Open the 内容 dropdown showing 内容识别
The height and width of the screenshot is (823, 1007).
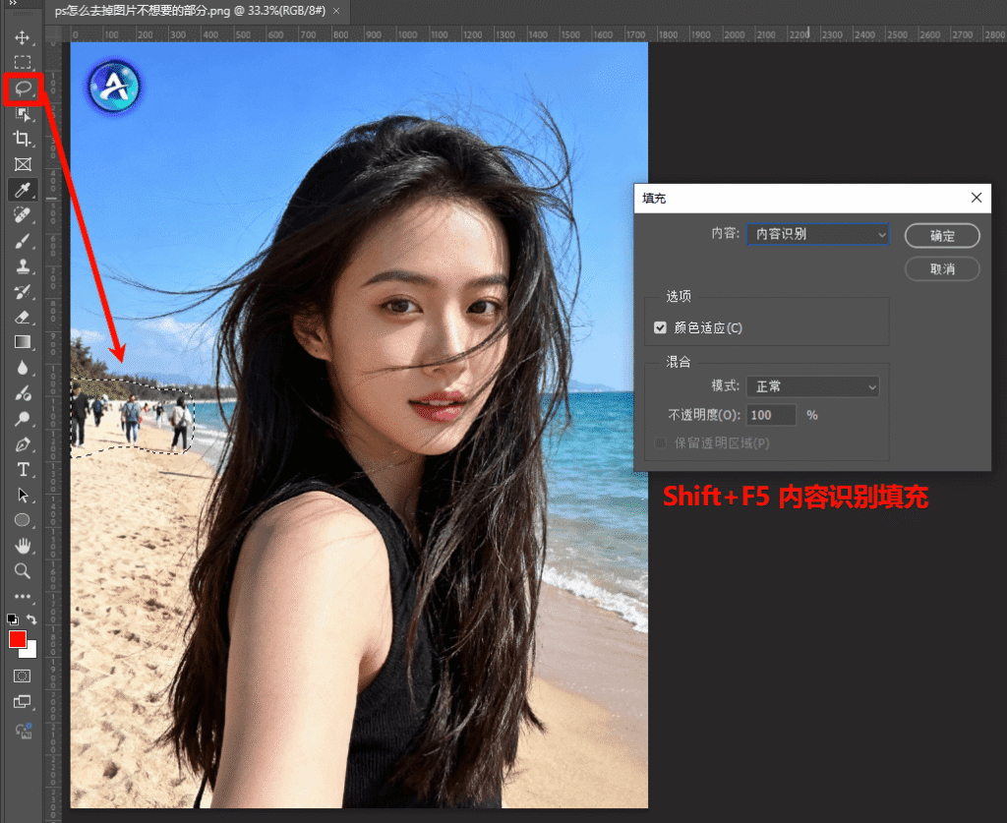tap(817, 235)
